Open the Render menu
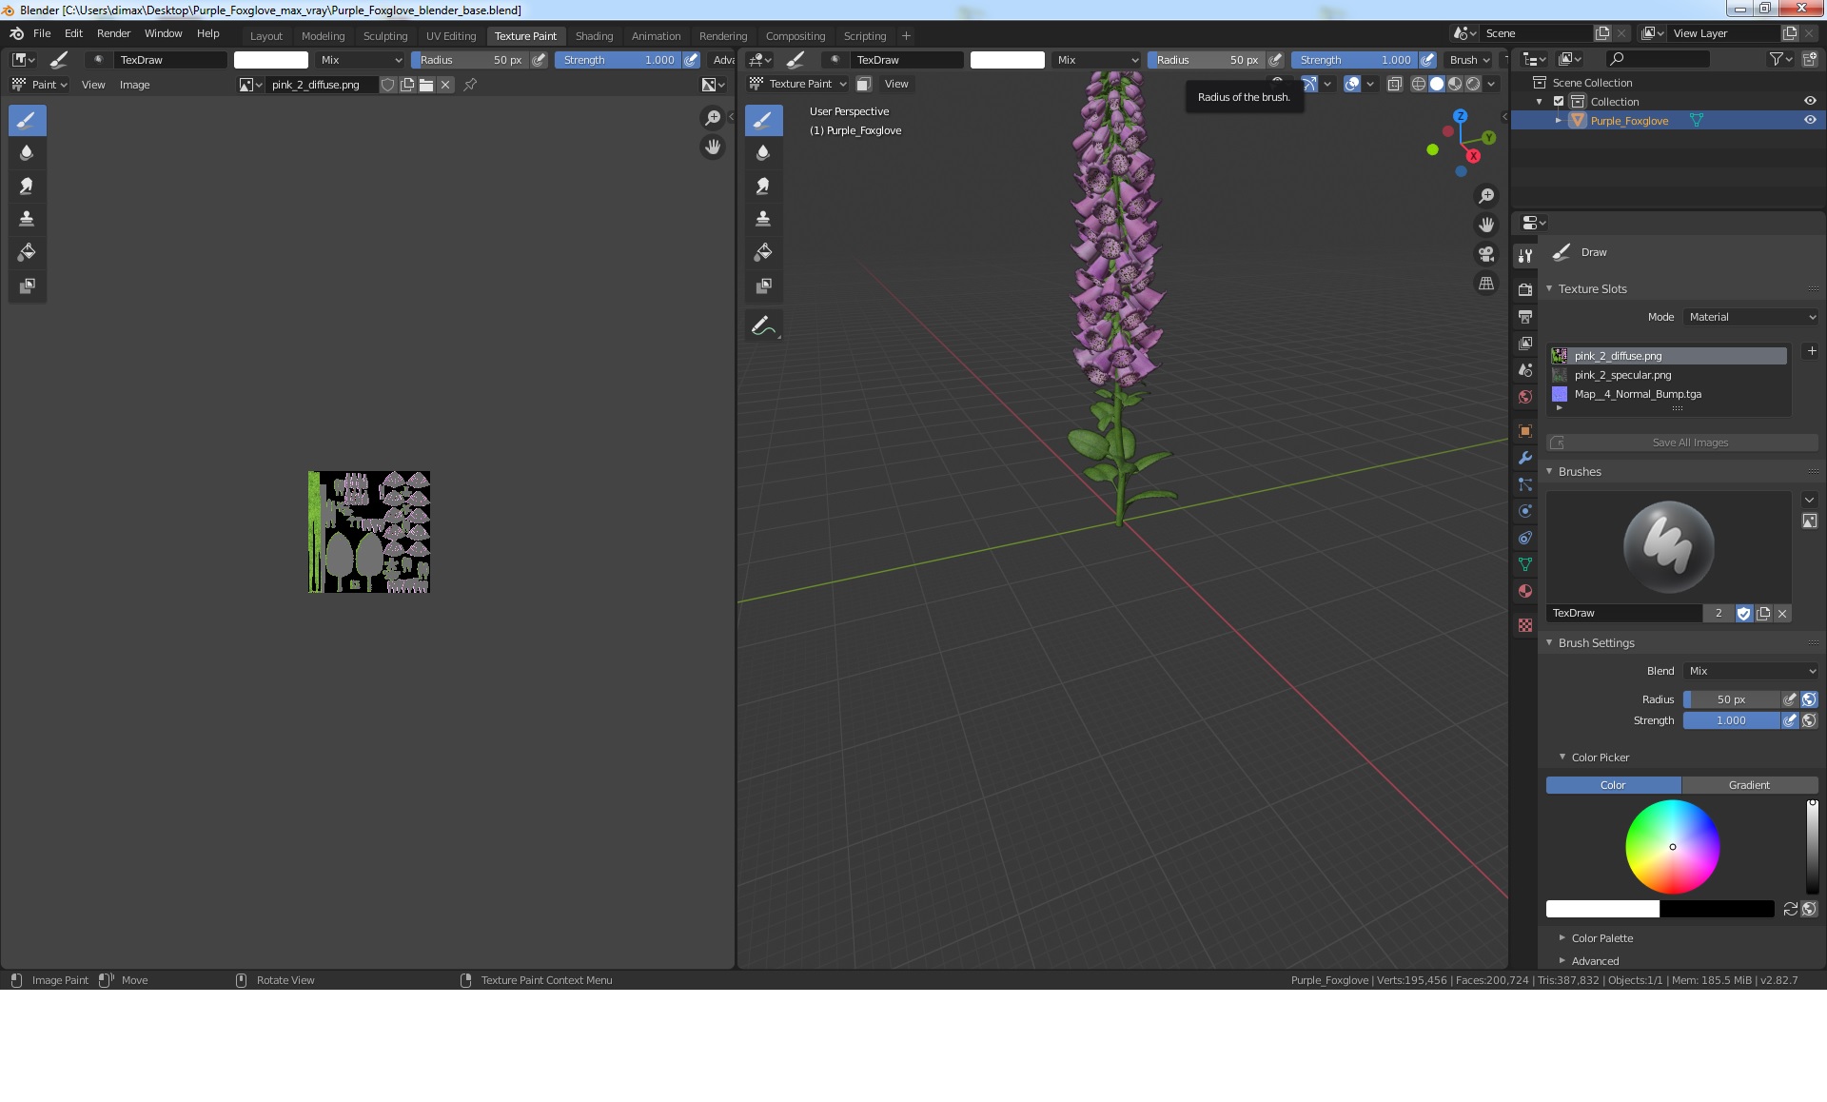 (x=113, y=33)
